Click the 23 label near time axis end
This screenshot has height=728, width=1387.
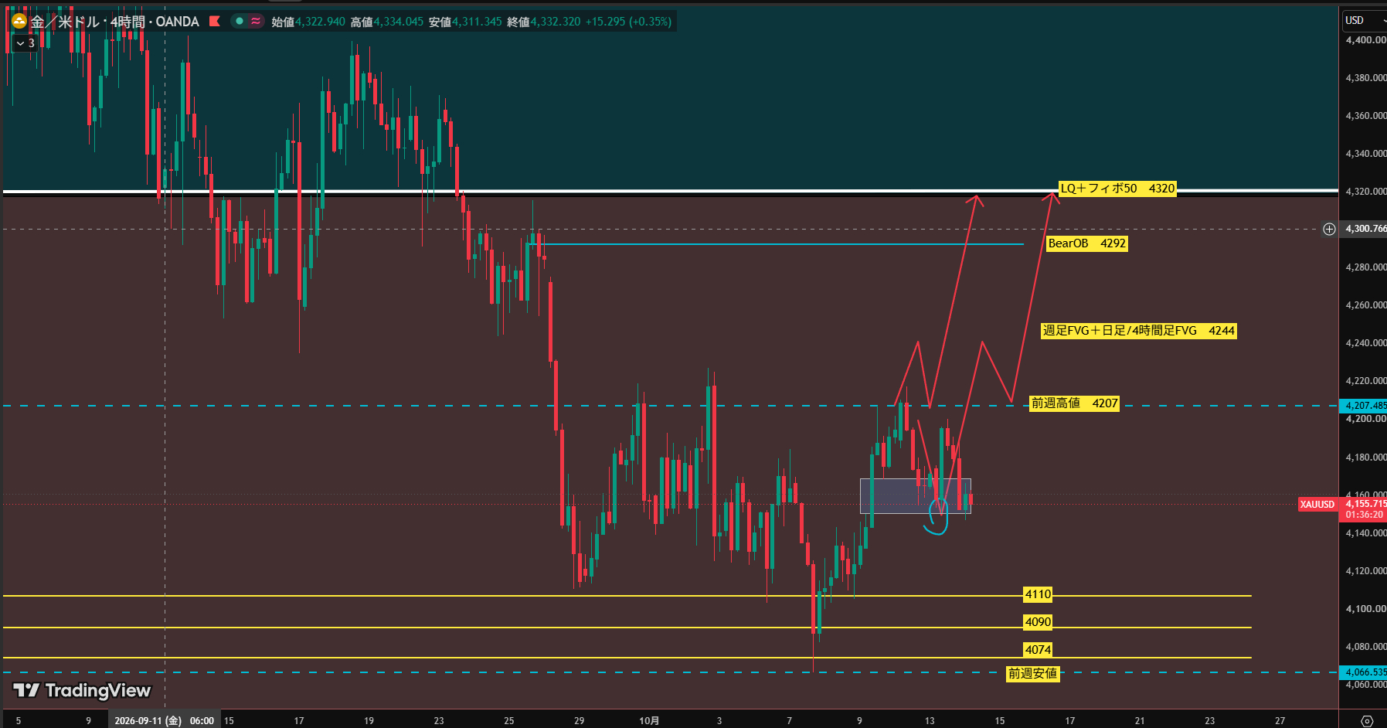[1210, 720]
